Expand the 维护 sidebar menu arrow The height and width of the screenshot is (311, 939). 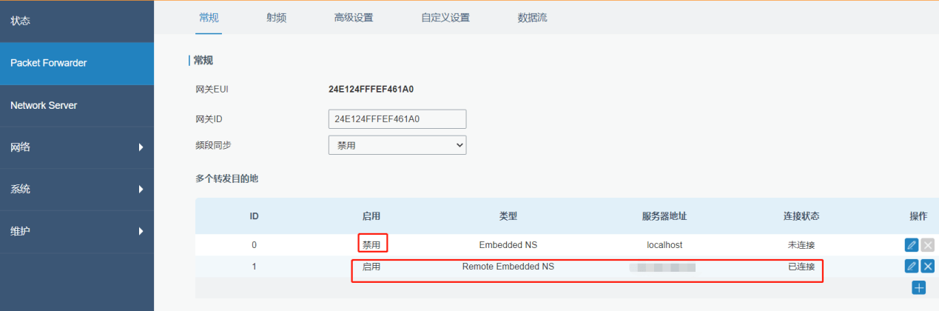pos(141,232)
